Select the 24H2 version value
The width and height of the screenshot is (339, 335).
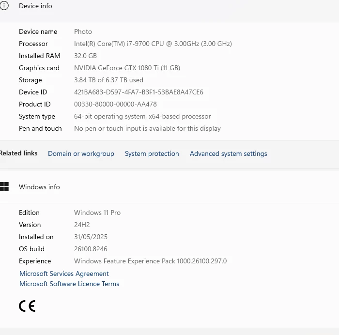pos(82,225)
